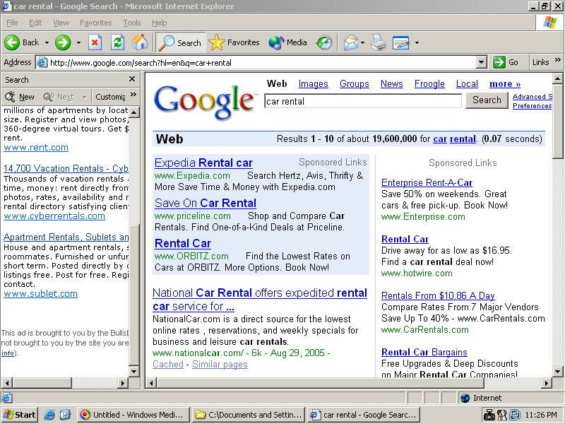
Task: Open the Favorites star toolbar button
Action: (234, 42)
